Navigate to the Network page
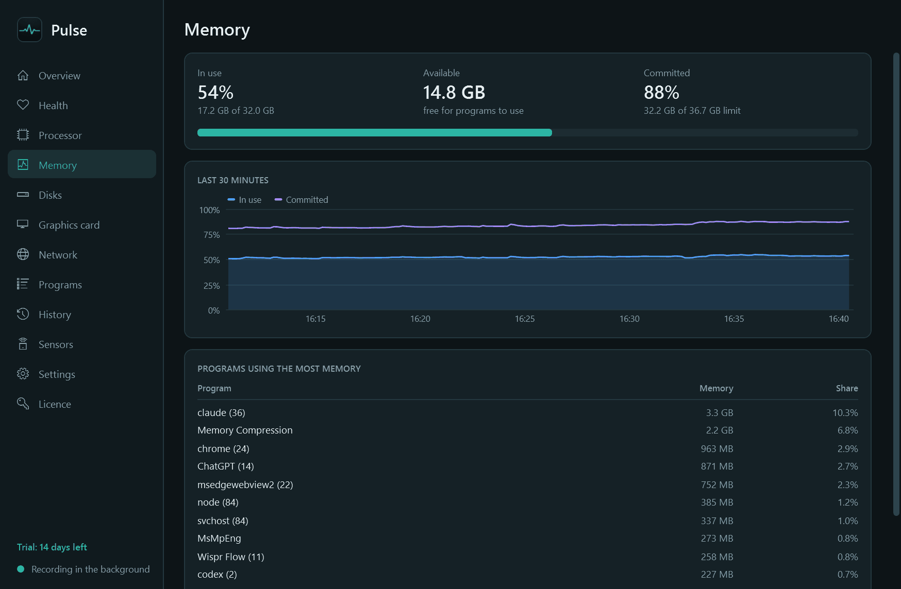 (x=82, y=255)
